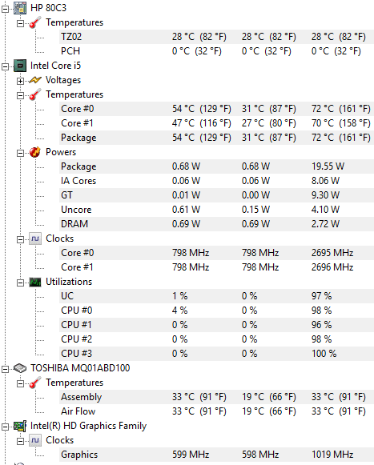374x465 pixels.
Task: Click the CPU Clocks waveform icon
Action: [x=35, y=239]
